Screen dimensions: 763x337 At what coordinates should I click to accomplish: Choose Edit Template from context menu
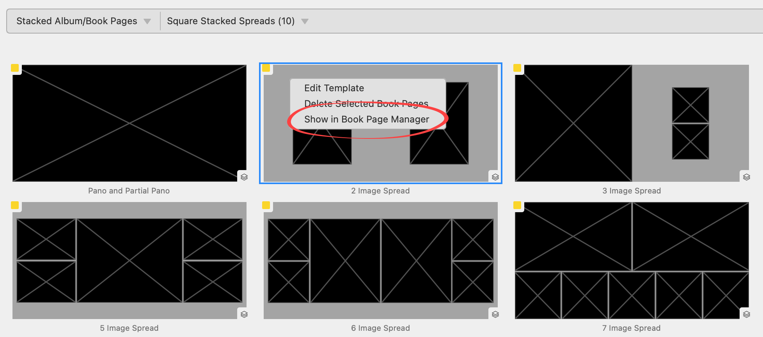point(334,88)
